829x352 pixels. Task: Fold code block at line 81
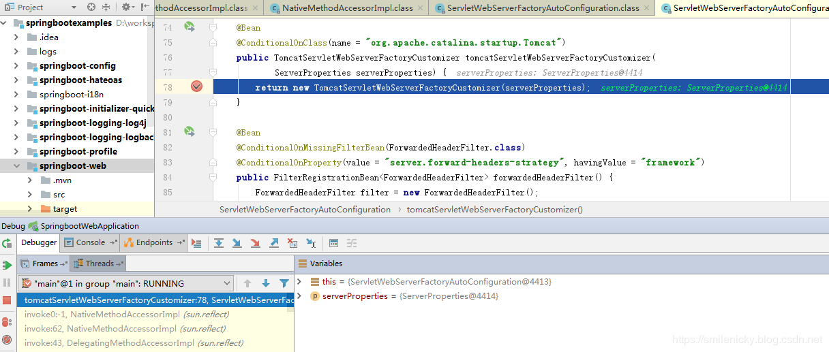tap(213, 131)
